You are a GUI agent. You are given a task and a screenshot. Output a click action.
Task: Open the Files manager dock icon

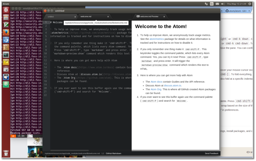click(6, 17)
